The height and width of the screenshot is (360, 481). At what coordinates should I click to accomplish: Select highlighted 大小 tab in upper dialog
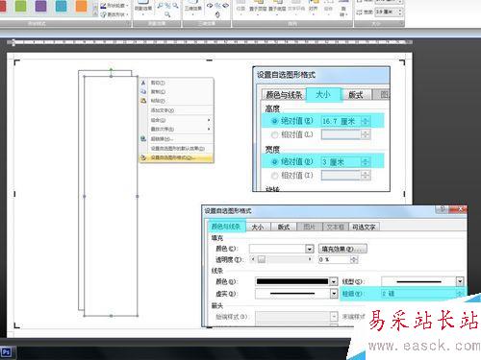click(x=323, y=94)
